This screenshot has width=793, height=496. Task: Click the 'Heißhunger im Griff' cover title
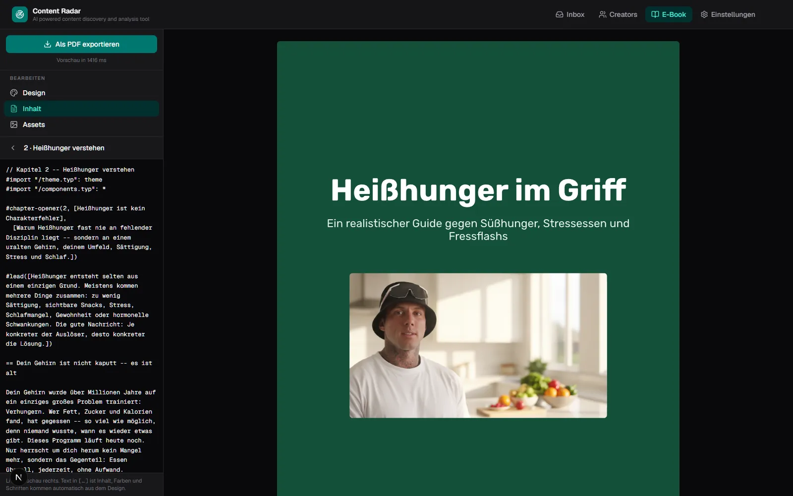point(478,190)
